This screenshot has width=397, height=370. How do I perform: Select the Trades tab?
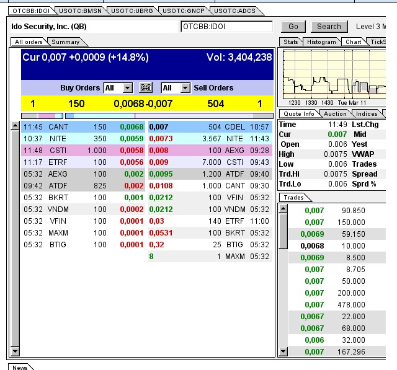coord(293,198)
